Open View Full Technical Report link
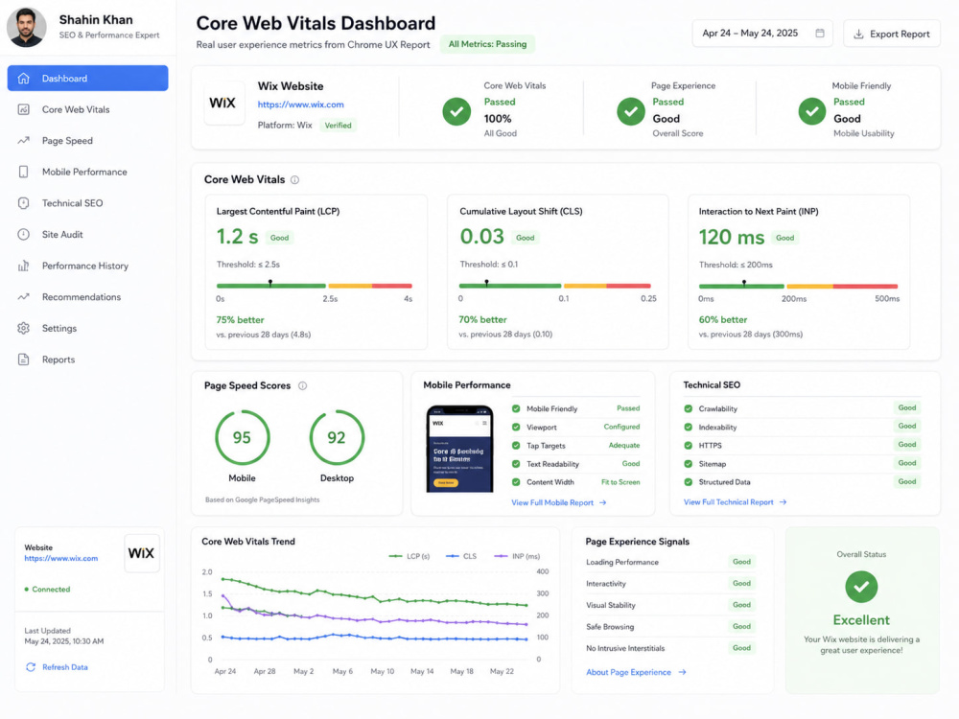The width and height of the screenshot is (959, 719). click(735, 502)
